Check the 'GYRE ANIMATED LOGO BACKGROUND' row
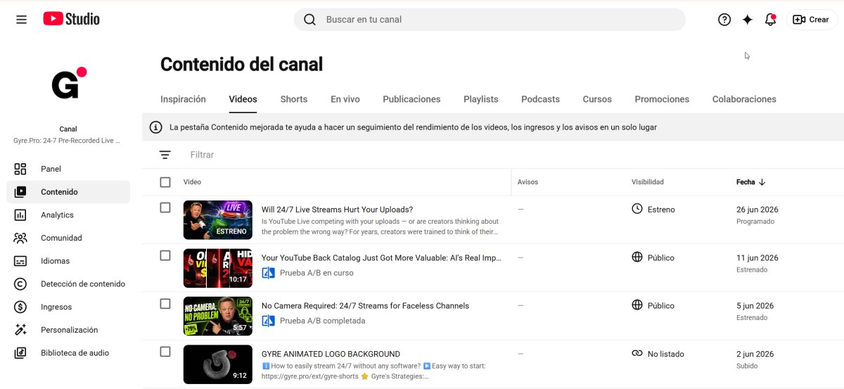844x389 pixels. [x=165, y=352]
